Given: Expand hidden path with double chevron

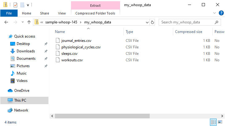Looking at the screenshot, I should click(42, 22).
